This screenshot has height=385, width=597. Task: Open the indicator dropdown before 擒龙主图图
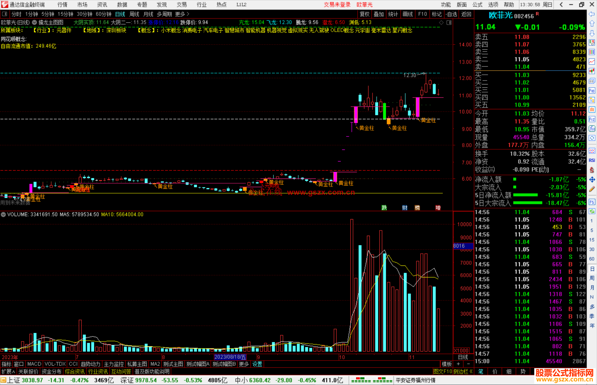pos(34,23)
